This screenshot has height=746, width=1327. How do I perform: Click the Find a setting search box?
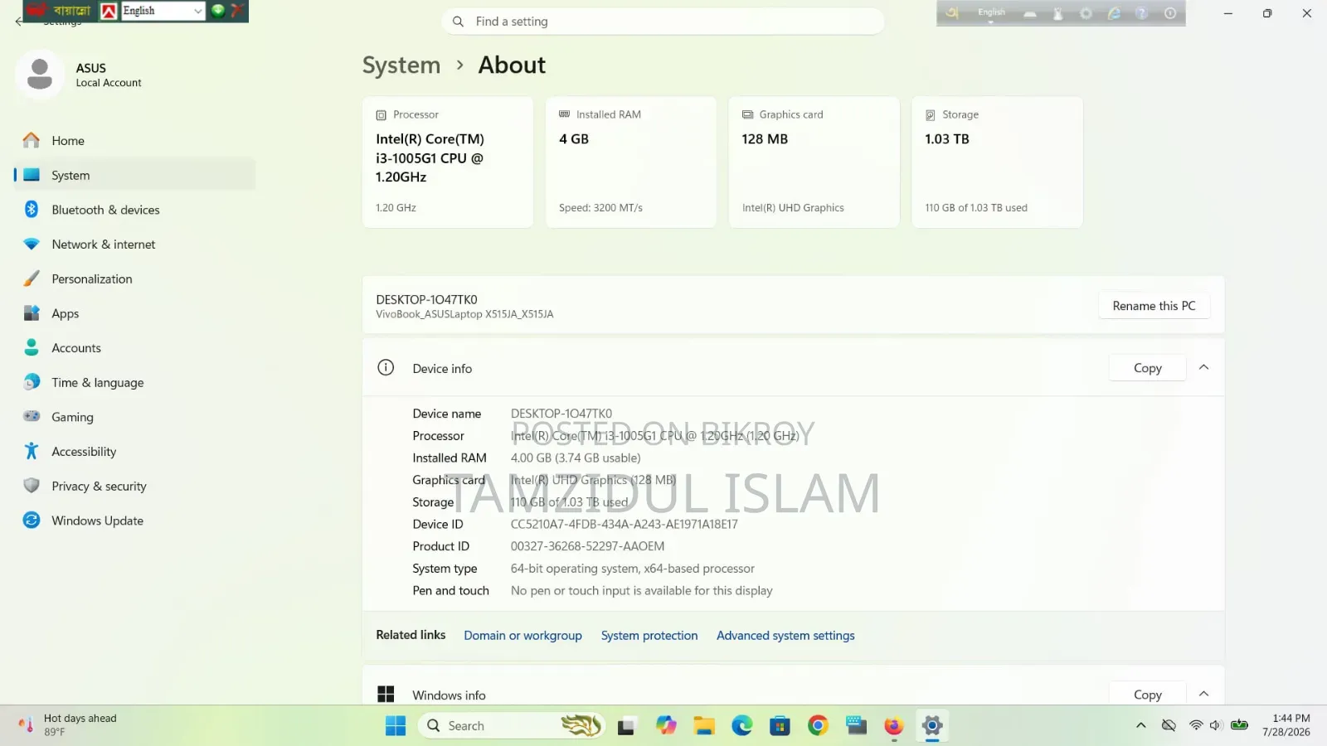pos(663,22)
